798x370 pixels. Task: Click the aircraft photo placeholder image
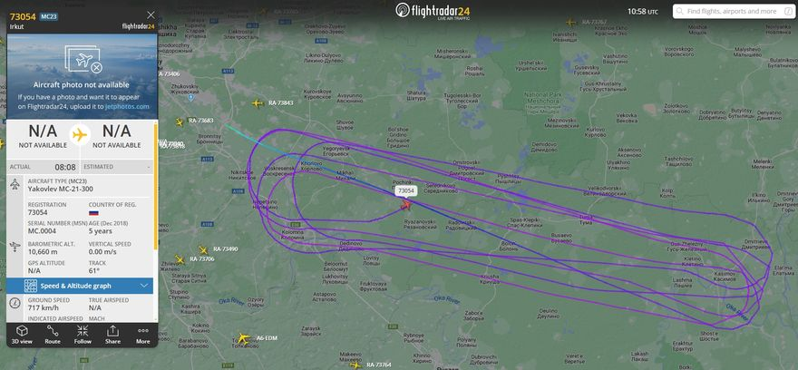82,76
